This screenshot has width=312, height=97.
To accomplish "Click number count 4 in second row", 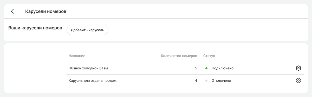I will pyautogui.click(x=196, y=81).
